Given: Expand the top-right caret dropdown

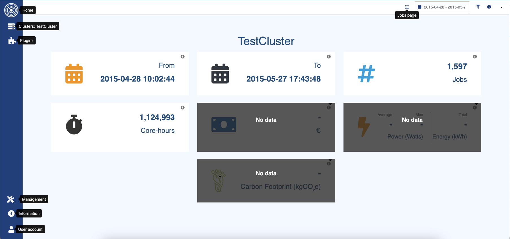Looking at the screenshot, I should 502,7.
